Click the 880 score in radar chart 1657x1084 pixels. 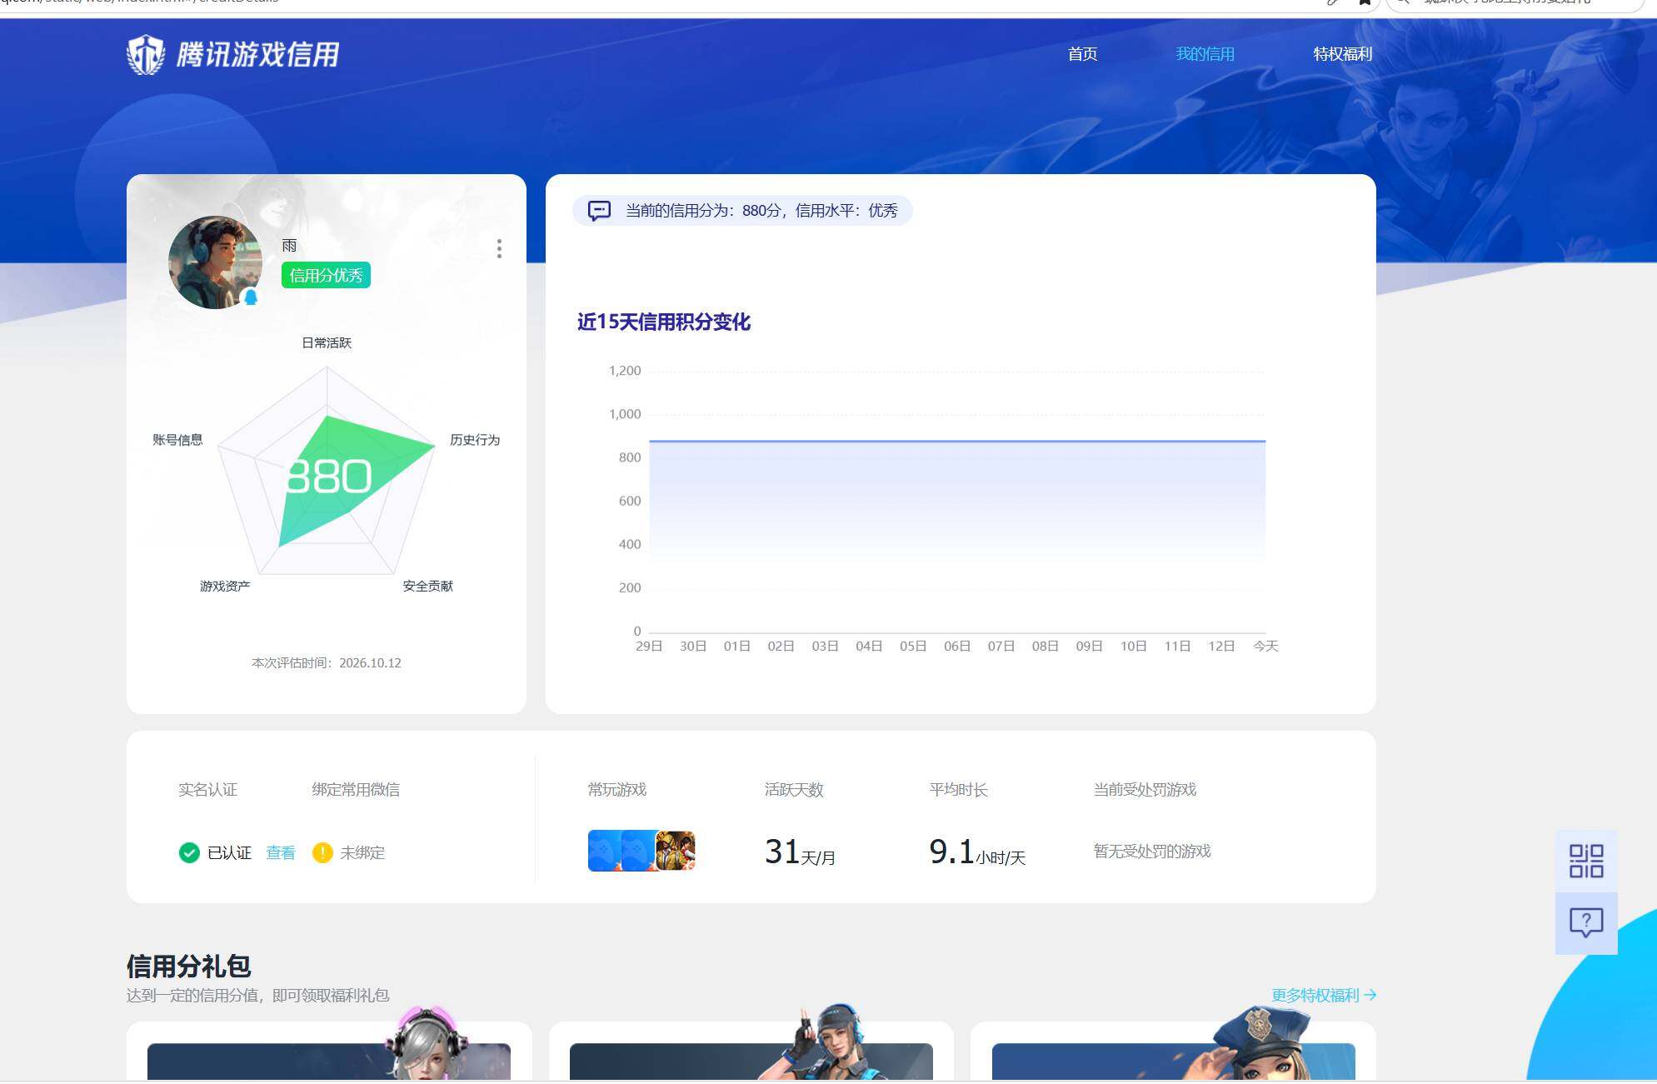click(328, 477)
